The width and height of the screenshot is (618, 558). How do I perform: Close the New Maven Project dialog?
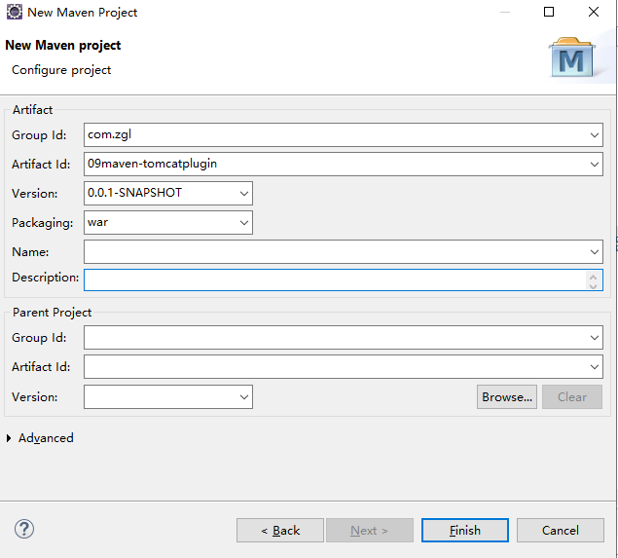(593, 12)
